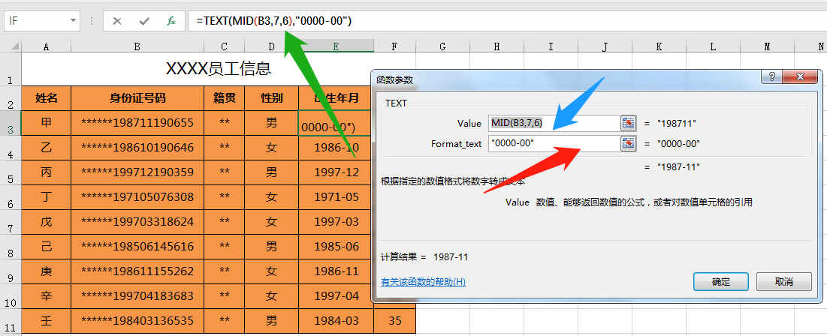Select column C header
This screenshot has height=336, width=827.
click(224, 46)
